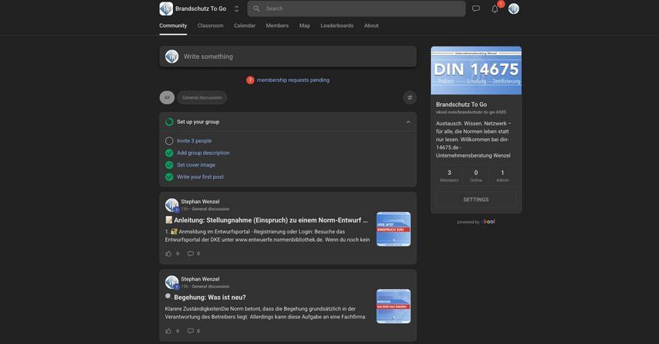Open the Map tab
This screenshot has height=344, width=659.
[x=305, y=26]
